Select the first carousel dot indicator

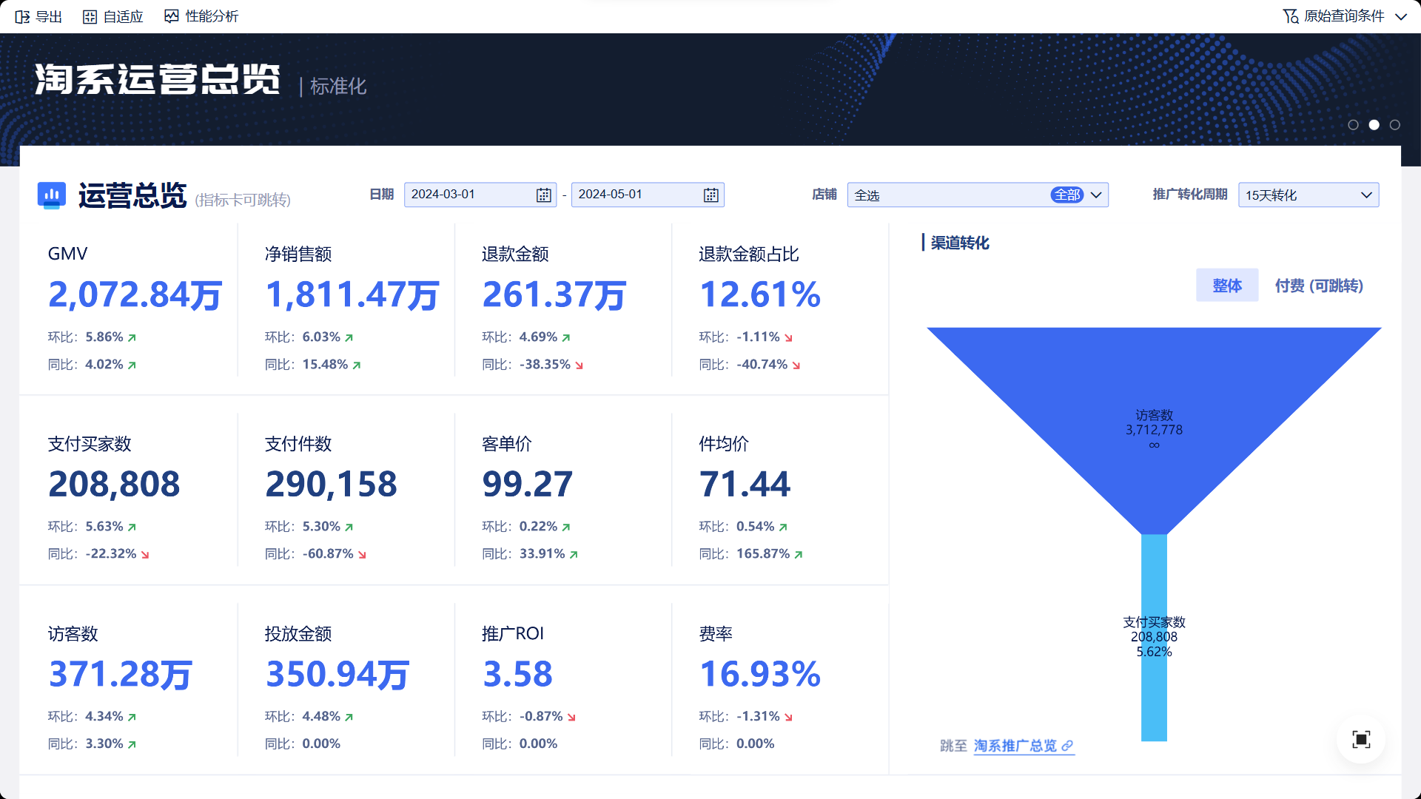[x=1353, y=125]
